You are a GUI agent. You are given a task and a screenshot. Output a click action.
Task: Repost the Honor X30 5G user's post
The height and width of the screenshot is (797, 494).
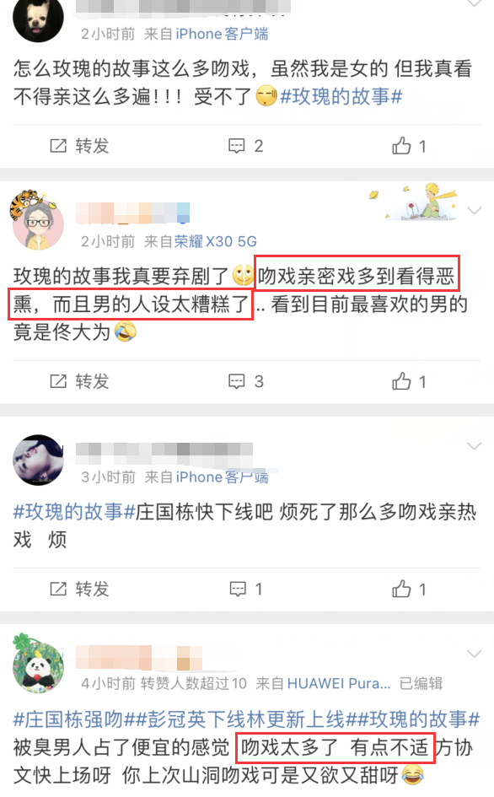point(79,381)
